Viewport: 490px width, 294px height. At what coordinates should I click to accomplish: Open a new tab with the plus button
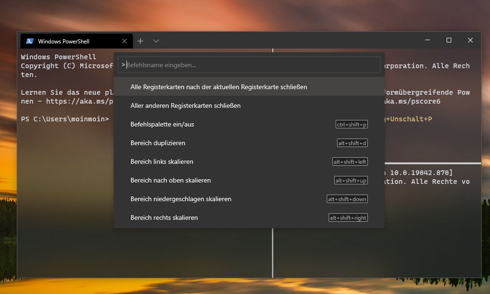140,41
